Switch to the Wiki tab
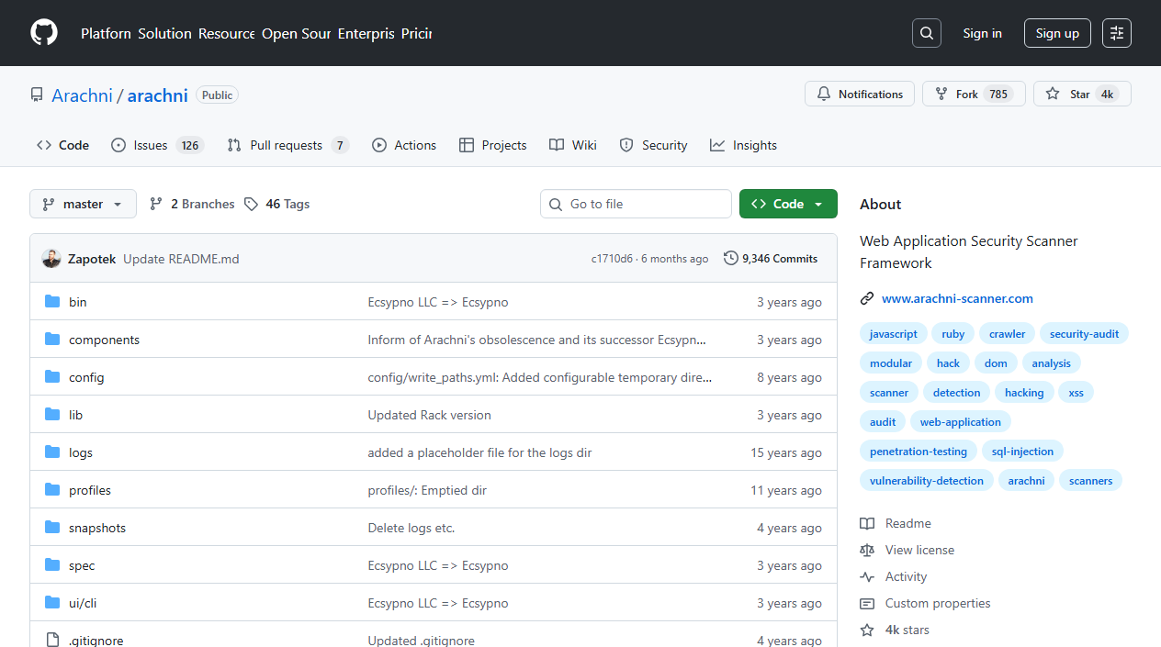The width and height of the screenshot is (1161, 647). pos(573,145)
